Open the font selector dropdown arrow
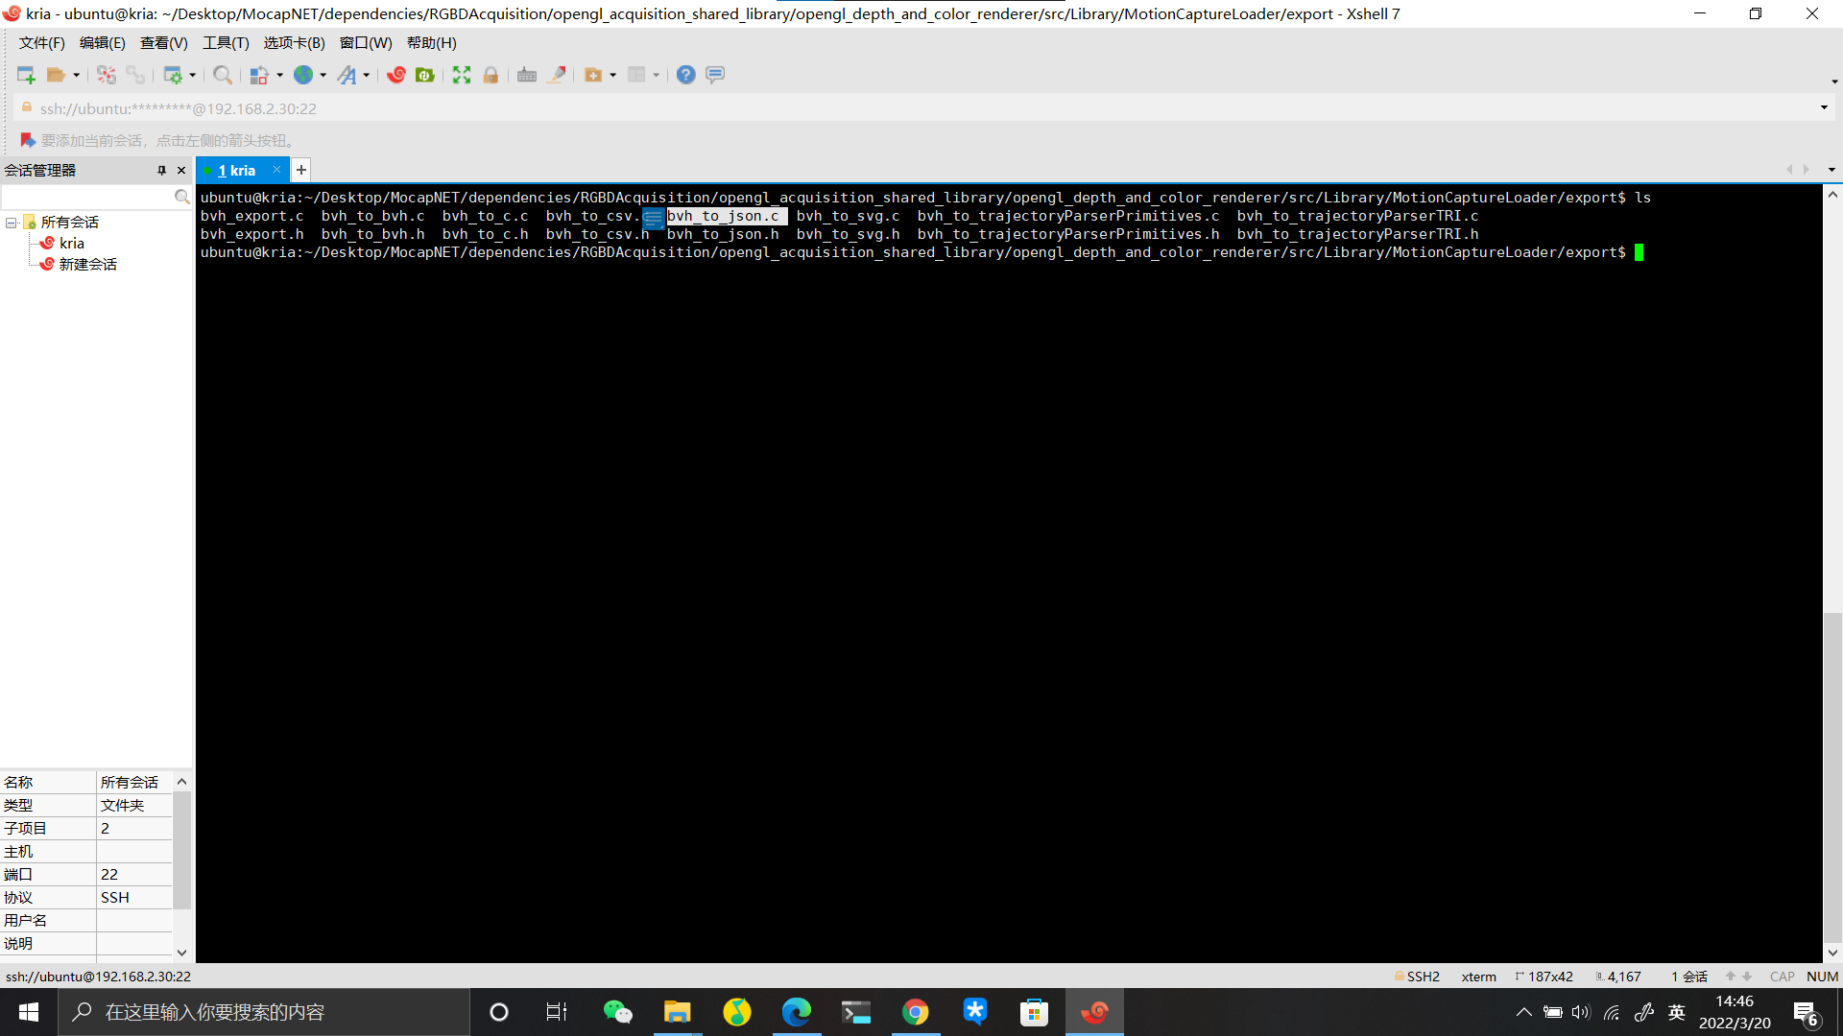 (x=367, y=75)
